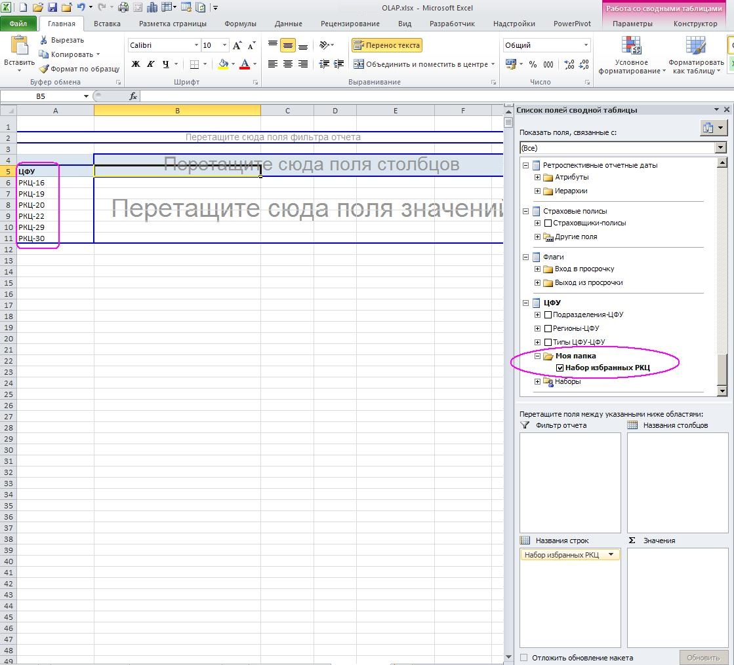The image size is (734, 665).
Task: Collapse the Флаги measure group
Action: tap(525, 257)
